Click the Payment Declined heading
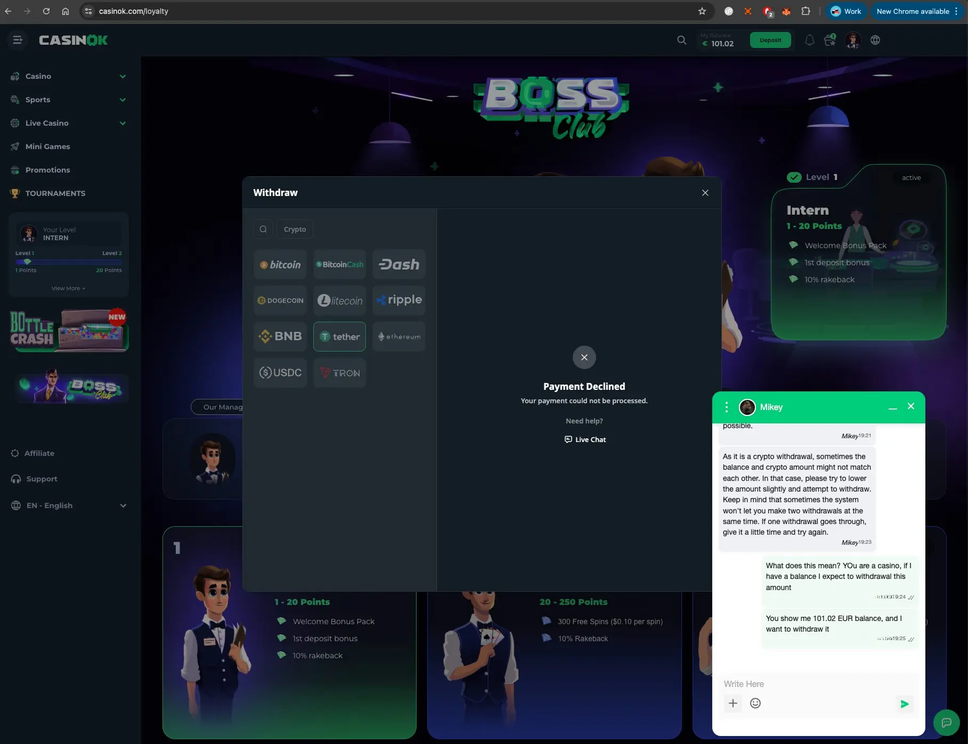The width and height of the screenshot is (968, 744). tap(584, 386)
